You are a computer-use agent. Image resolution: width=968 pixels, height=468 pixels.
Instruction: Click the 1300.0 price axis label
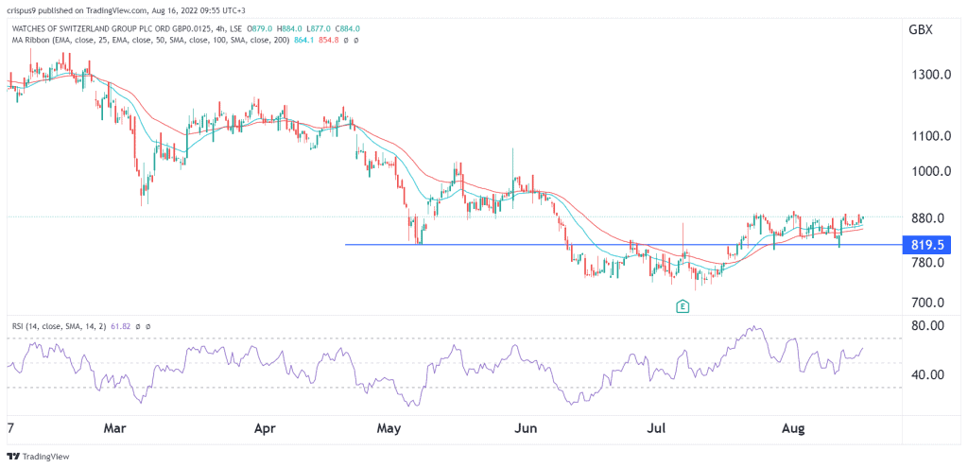click(x=930, y=75)
